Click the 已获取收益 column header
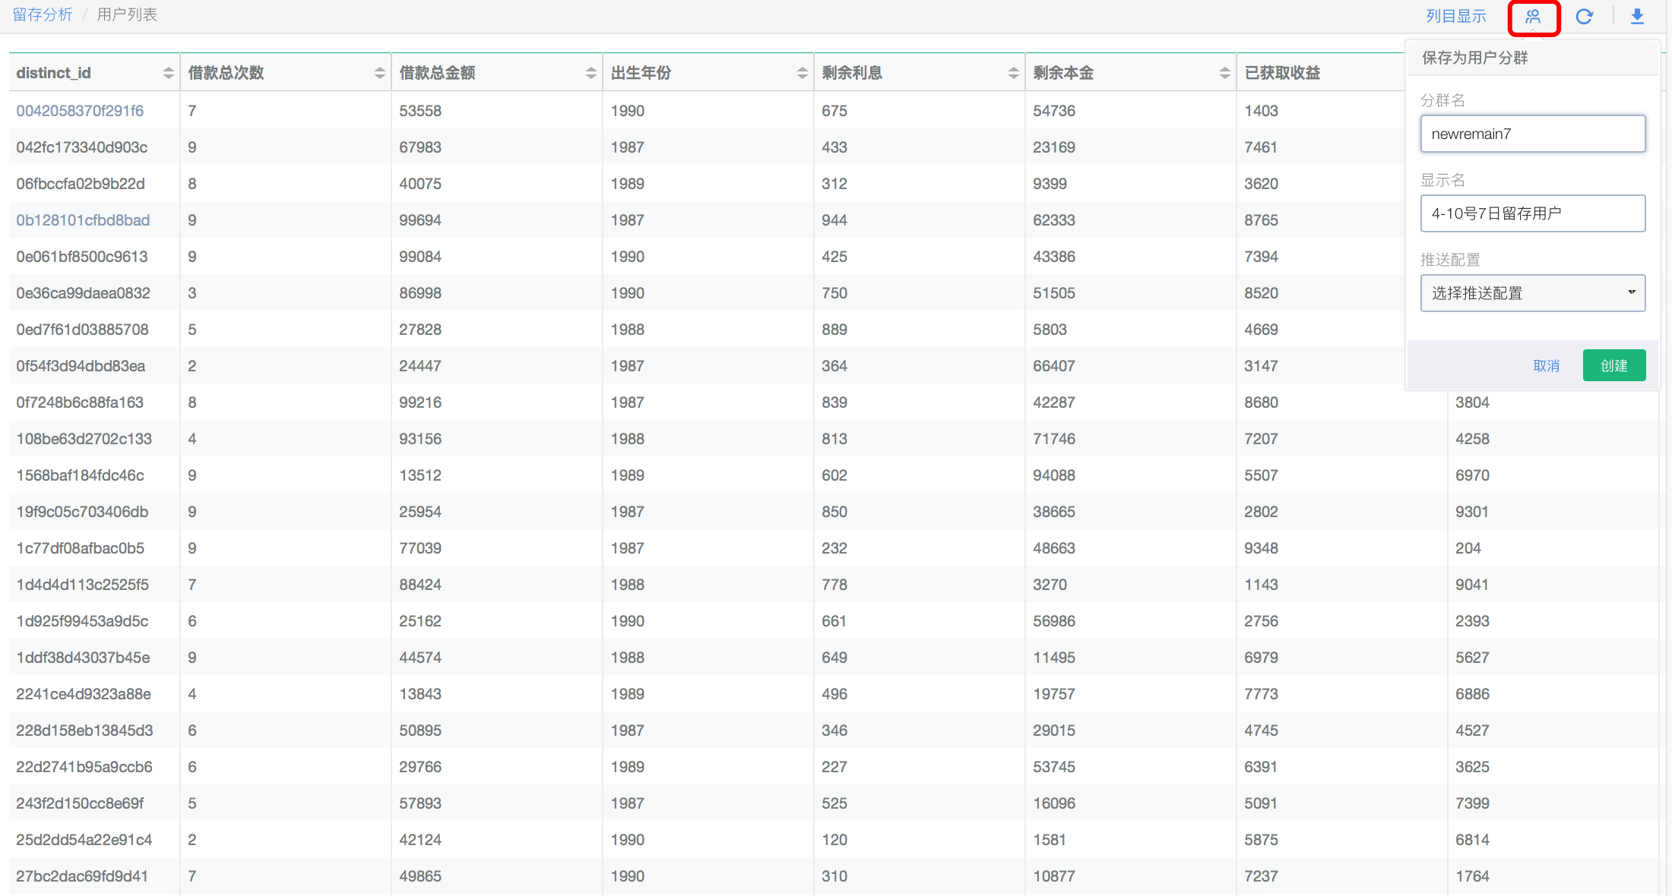1672x896 pixels. (x=1282, y=73)
